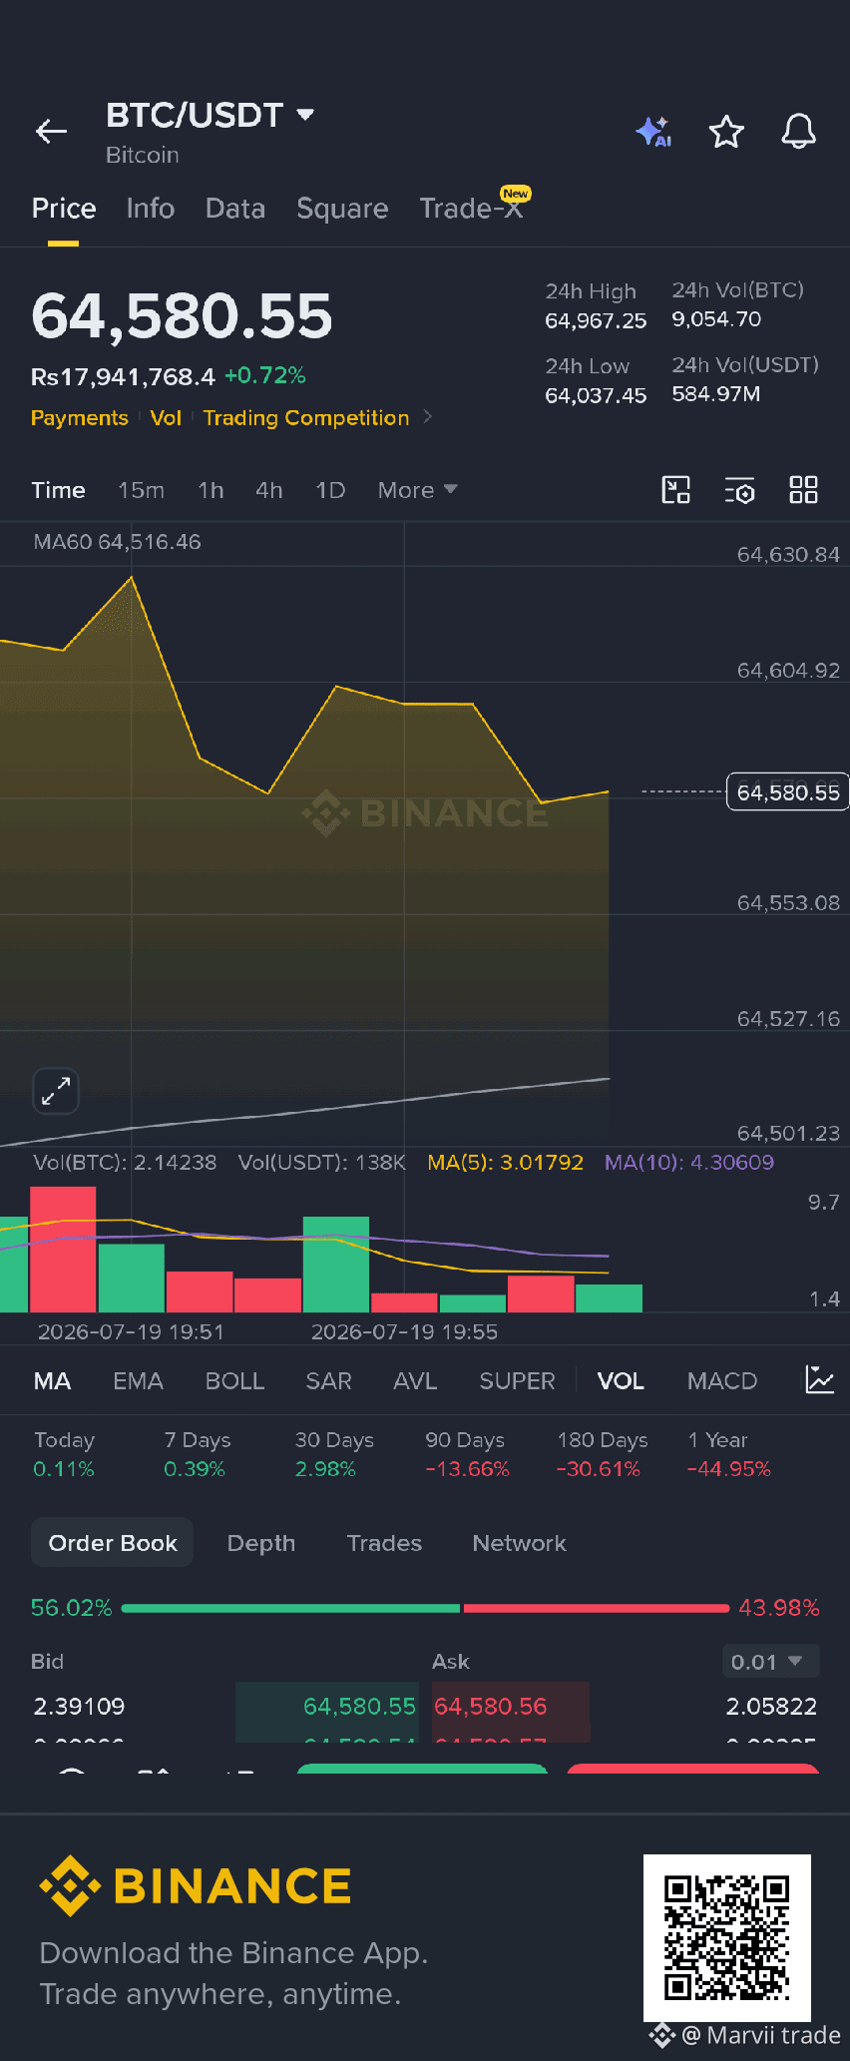The width and height of the screenshot is (850, 2061).
Task: Select the Time chart interval
Action: [58, 490]
